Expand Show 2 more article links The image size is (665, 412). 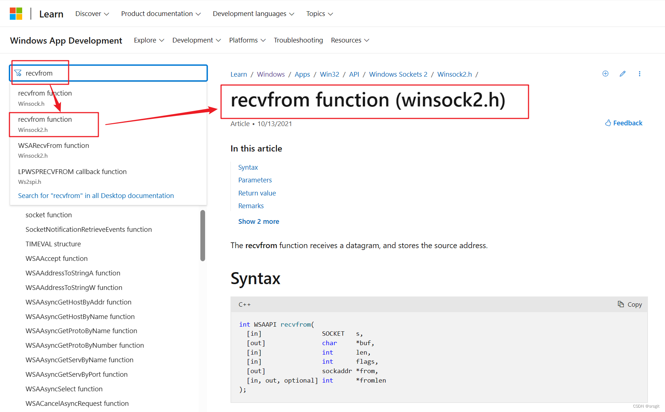(x=258, y=221)
